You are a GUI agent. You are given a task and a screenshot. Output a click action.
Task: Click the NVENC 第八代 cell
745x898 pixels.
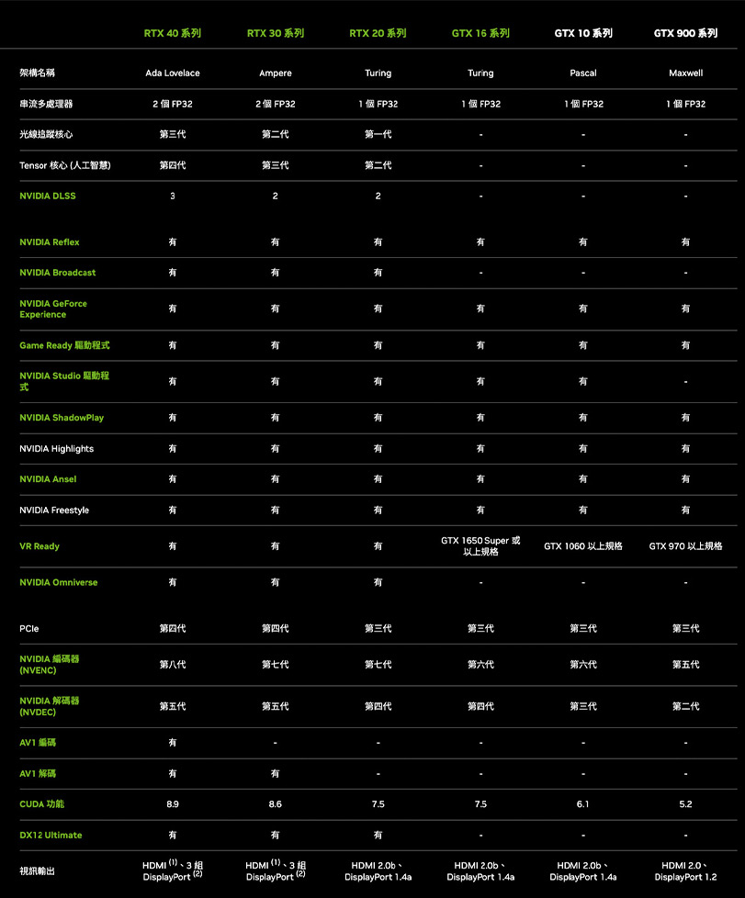pos(173,665)
